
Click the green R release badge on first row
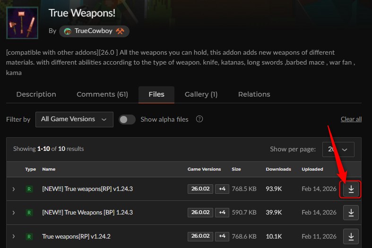29,189
